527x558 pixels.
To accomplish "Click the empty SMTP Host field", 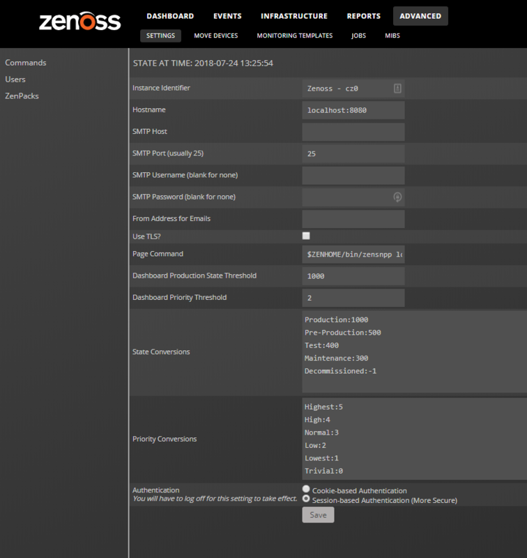I will click(x=353, y=132).
